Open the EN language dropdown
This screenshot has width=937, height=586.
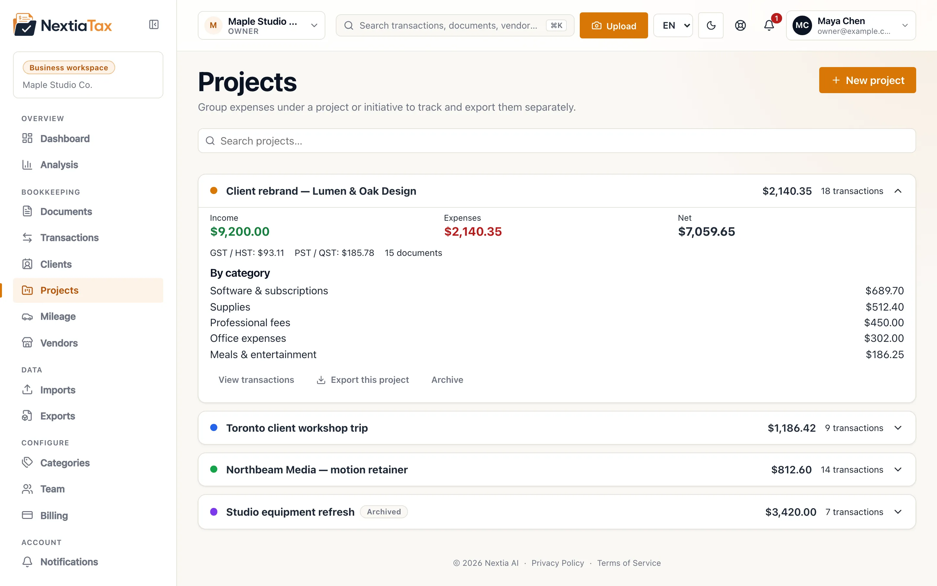pyautogui.click(x=673, y=26)
